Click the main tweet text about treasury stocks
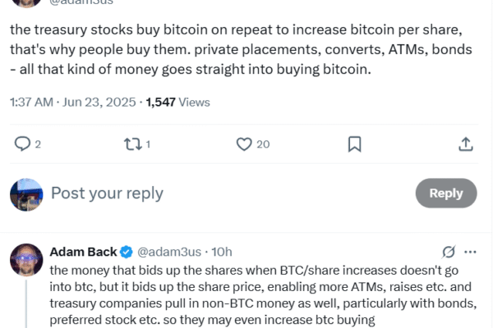Image resolution: width=493 pixels, height=328 pixels. point(238,51)
